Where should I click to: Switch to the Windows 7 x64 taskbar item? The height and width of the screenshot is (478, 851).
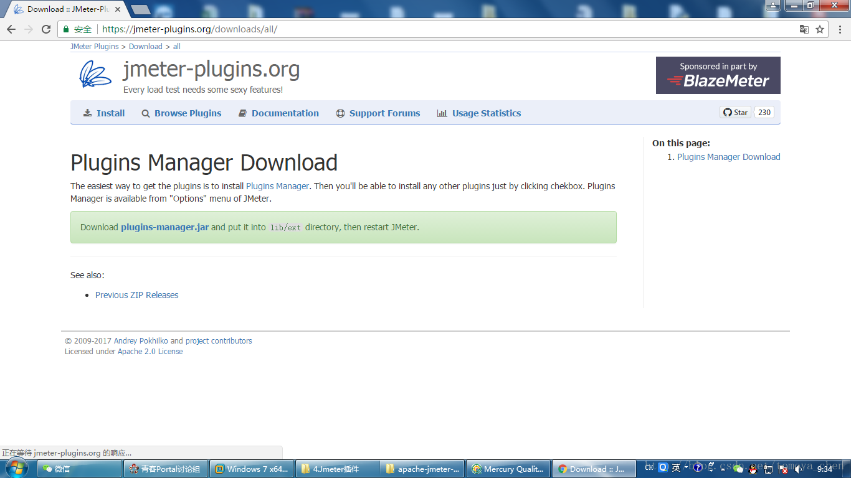coord(252,469)
